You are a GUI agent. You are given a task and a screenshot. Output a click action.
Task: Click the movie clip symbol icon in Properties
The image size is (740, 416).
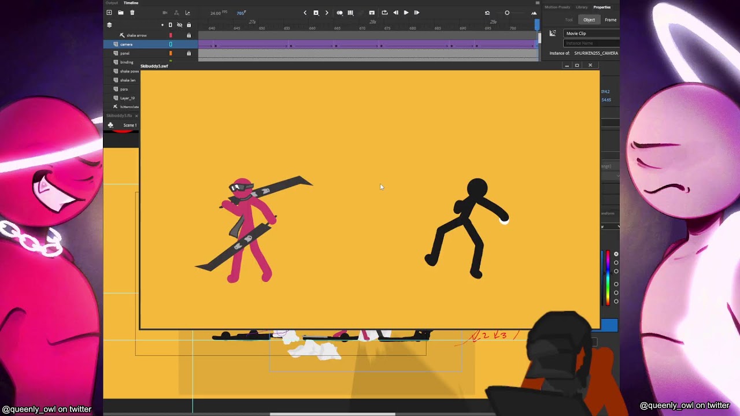553,34
